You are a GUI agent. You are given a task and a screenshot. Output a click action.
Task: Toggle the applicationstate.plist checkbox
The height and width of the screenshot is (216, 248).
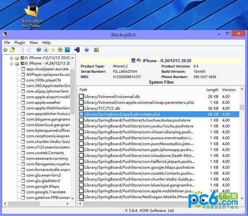point(81,114)
